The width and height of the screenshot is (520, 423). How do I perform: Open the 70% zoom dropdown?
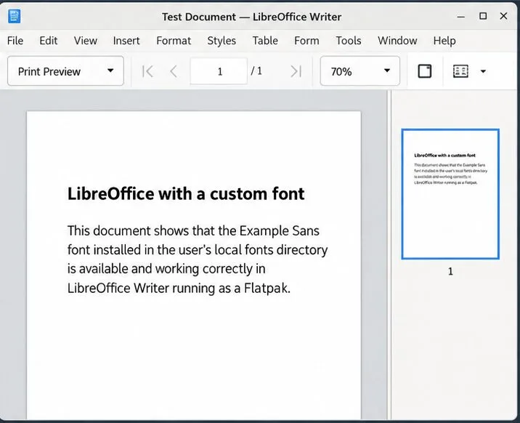(x=359, y=71)
